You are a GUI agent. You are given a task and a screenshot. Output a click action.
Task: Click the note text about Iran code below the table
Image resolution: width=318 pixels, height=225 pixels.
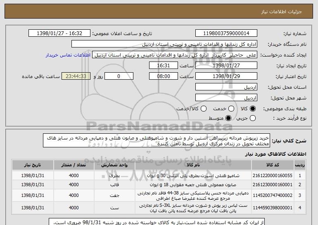pos(157,222)
